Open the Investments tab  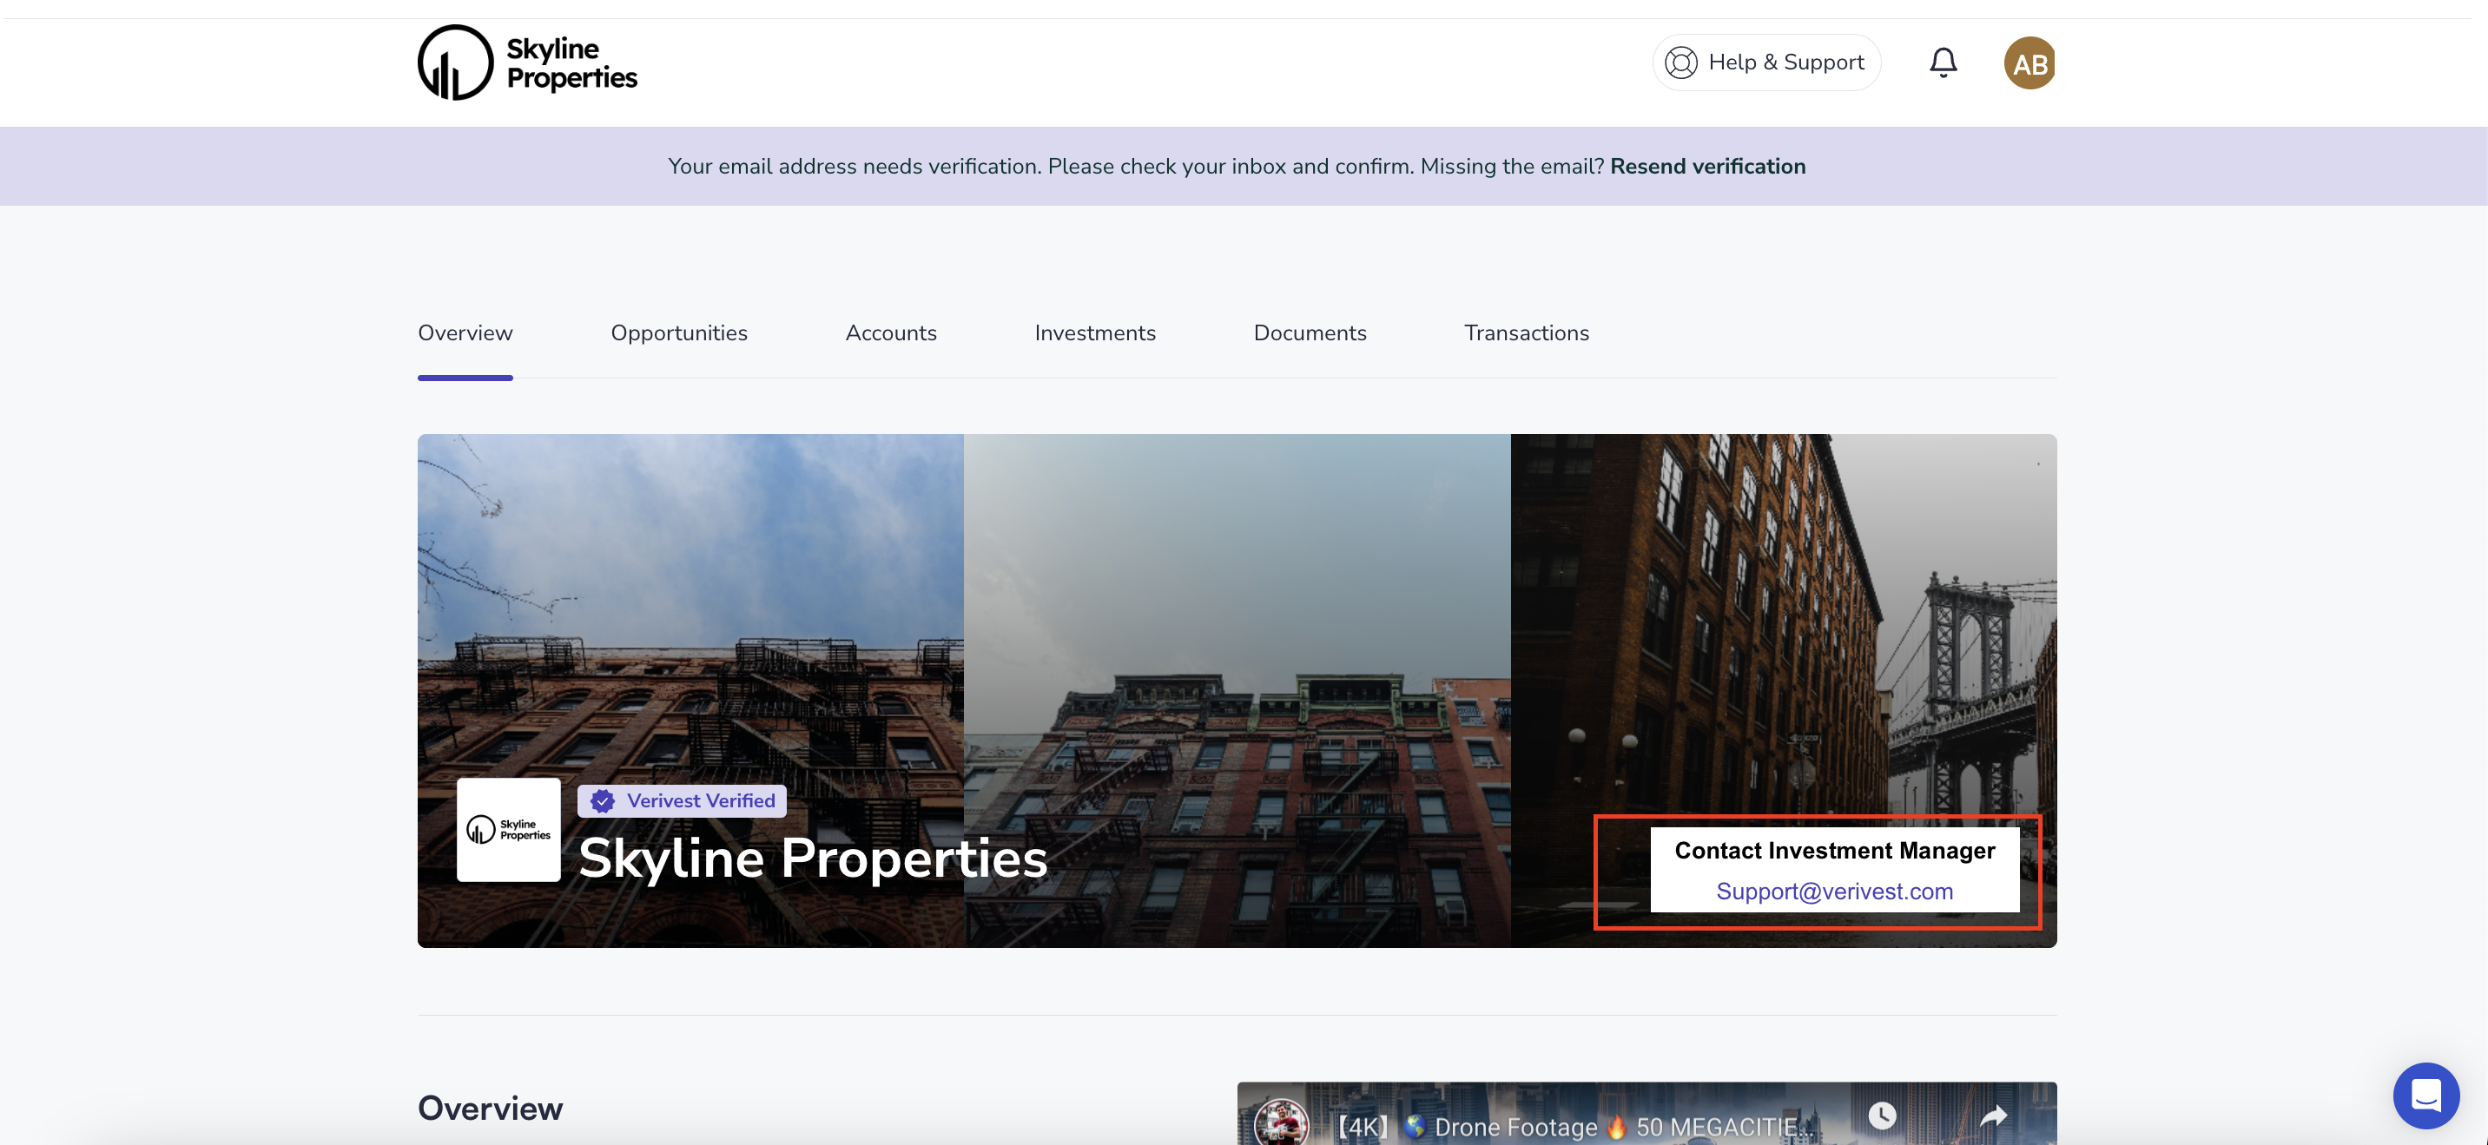click(1094, 333)
